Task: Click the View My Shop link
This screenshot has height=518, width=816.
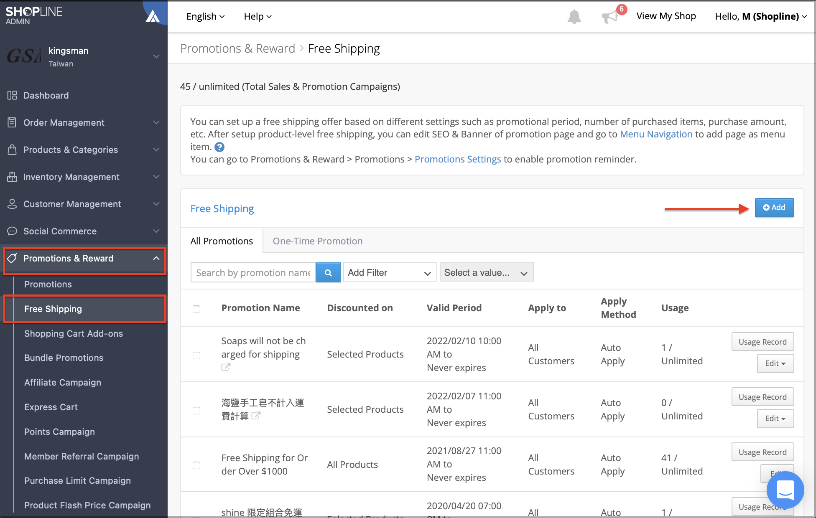Action: pyautogui.click(x=666, y=16)
